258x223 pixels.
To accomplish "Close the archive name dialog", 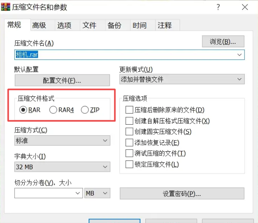I will 245,7.
